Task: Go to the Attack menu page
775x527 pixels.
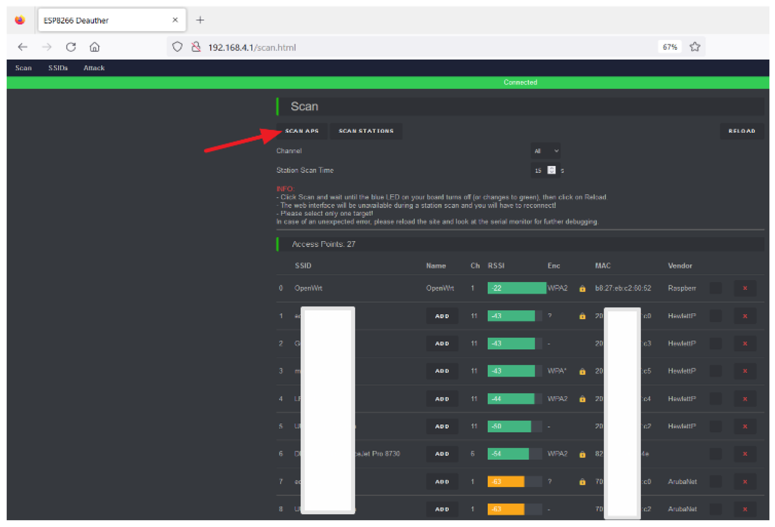Action: click(x=94, y=68)
